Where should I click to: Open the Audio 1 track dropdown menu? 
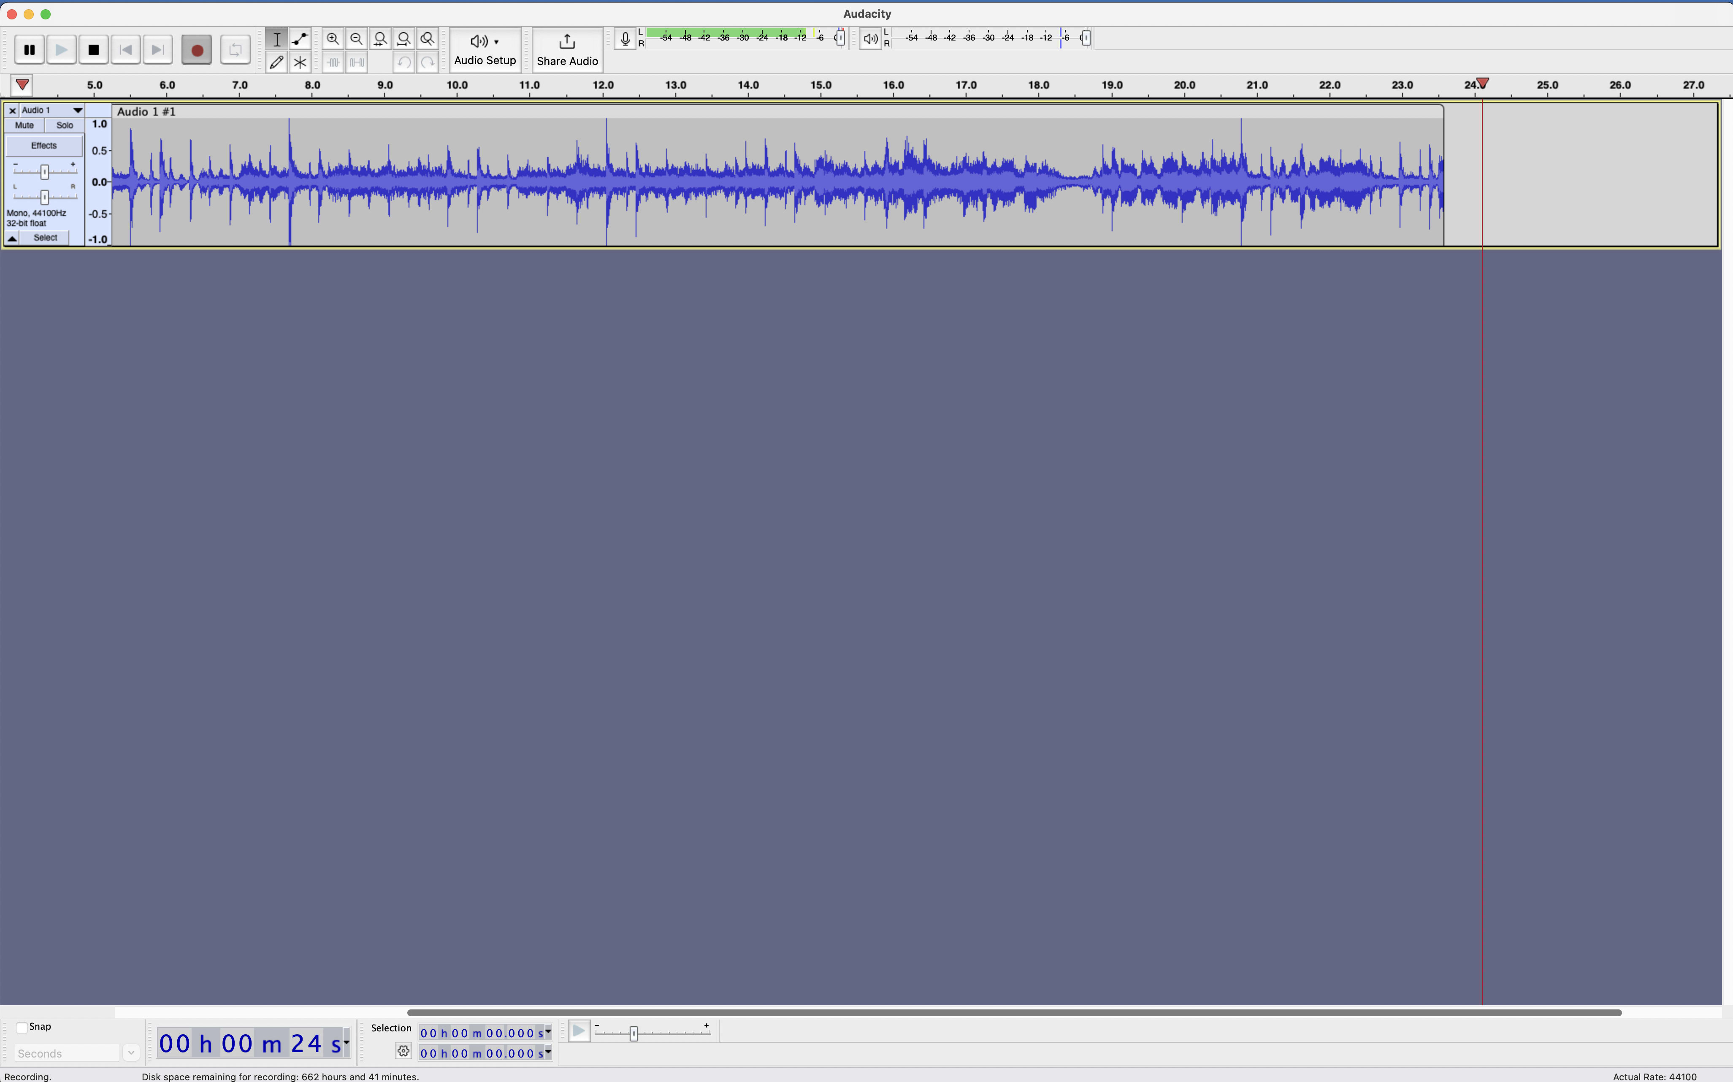coord(77,110)
